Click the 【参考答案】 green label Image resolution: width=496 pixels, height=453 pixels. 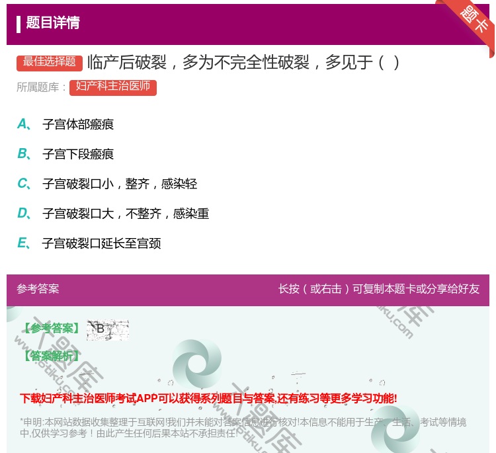click(x=52, y=329)
